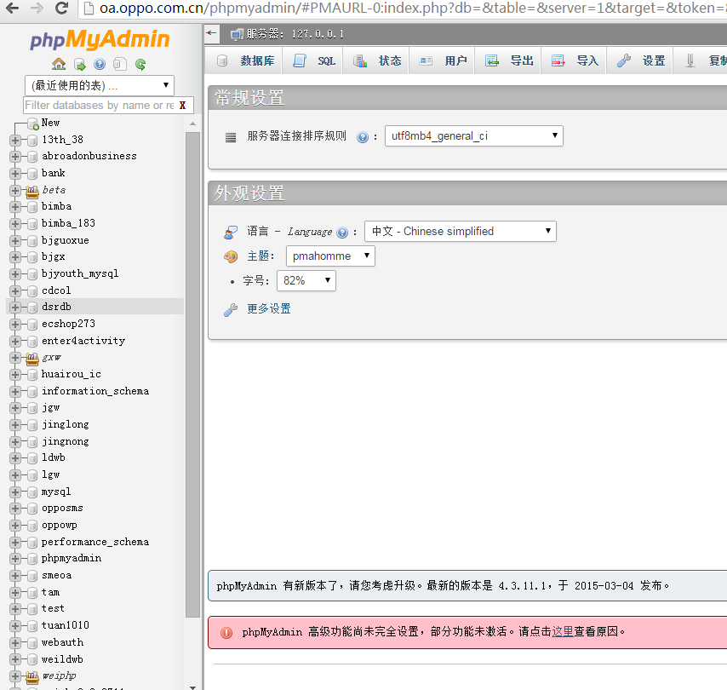
Task: Click the log out icon
Action: click(80, 64)
